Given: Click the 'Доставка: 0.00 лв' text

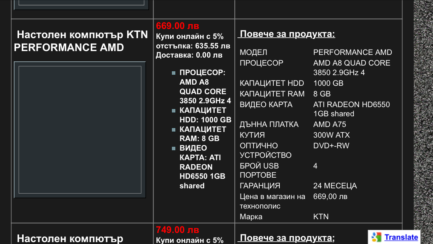Looking at the screenshot, I should tap(189, 55).
